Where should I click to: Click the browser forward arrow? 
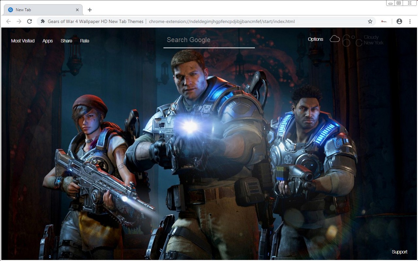tap(19, 21)
